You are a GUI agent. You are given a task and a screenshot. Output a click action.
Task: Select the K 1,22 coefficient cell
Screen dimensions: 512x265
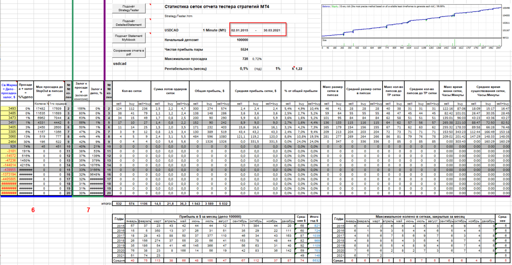coord(297,69)
